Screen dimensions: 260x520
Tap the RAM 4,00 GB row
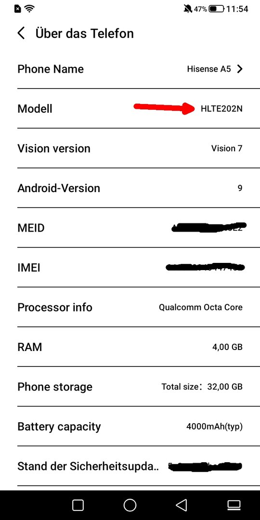130,347
